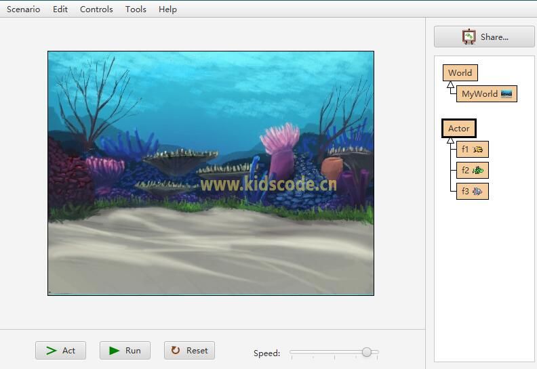Select the f3 fish class
The height and width of the screenshot is (369, 537).
coord(473,191)
